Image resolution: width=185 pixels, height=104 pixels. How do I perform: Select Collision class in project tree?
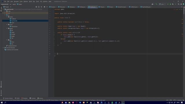click(13, 19)
